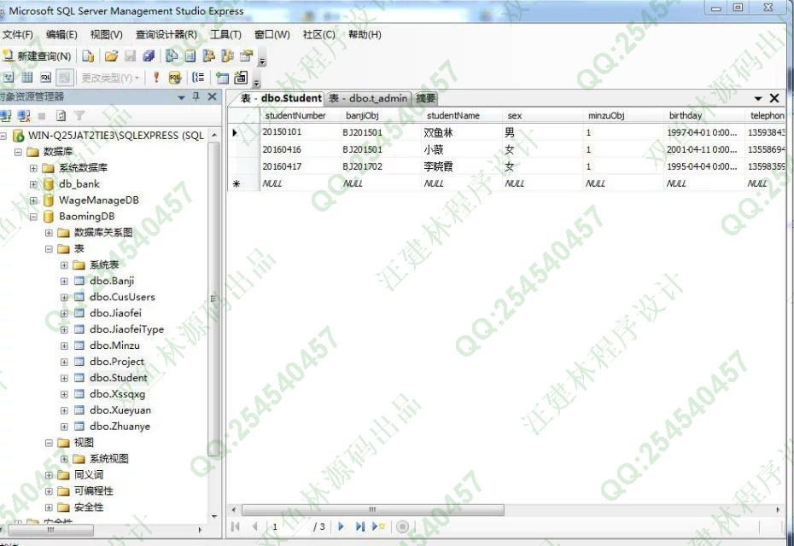Collapse the 表 tables folder node
The height and width of the screenshot is (546, 794).
click(49, 249)
